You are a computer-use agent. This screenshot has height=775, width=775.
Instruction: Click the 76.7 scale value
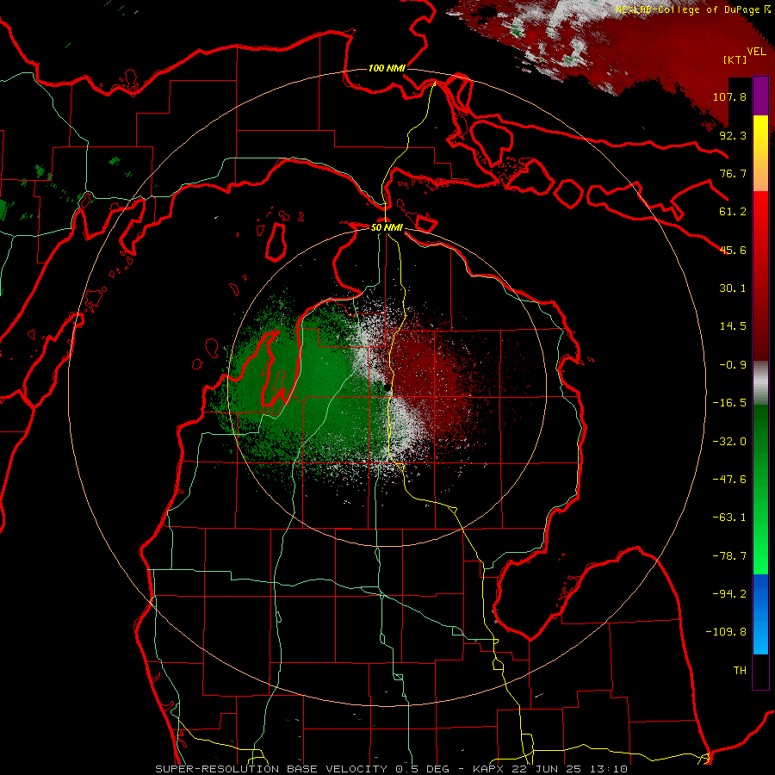(733, 173)
